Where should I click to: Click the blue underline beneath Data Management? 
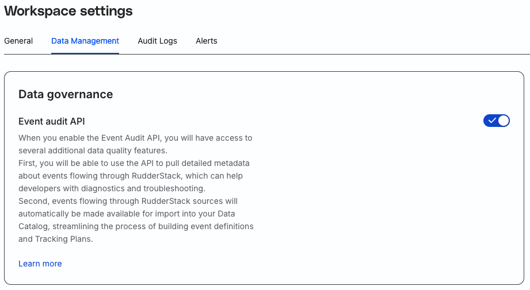point(85,53)
